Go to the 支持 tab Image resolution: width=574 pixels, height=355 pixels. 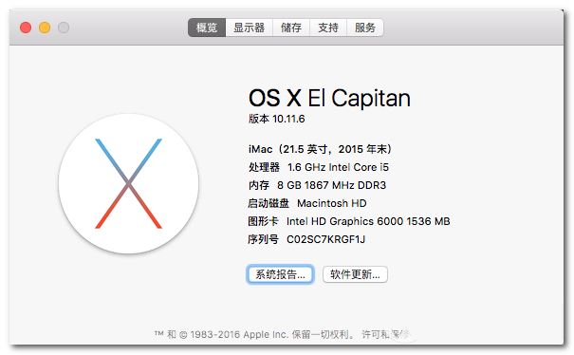click(328, 28)
